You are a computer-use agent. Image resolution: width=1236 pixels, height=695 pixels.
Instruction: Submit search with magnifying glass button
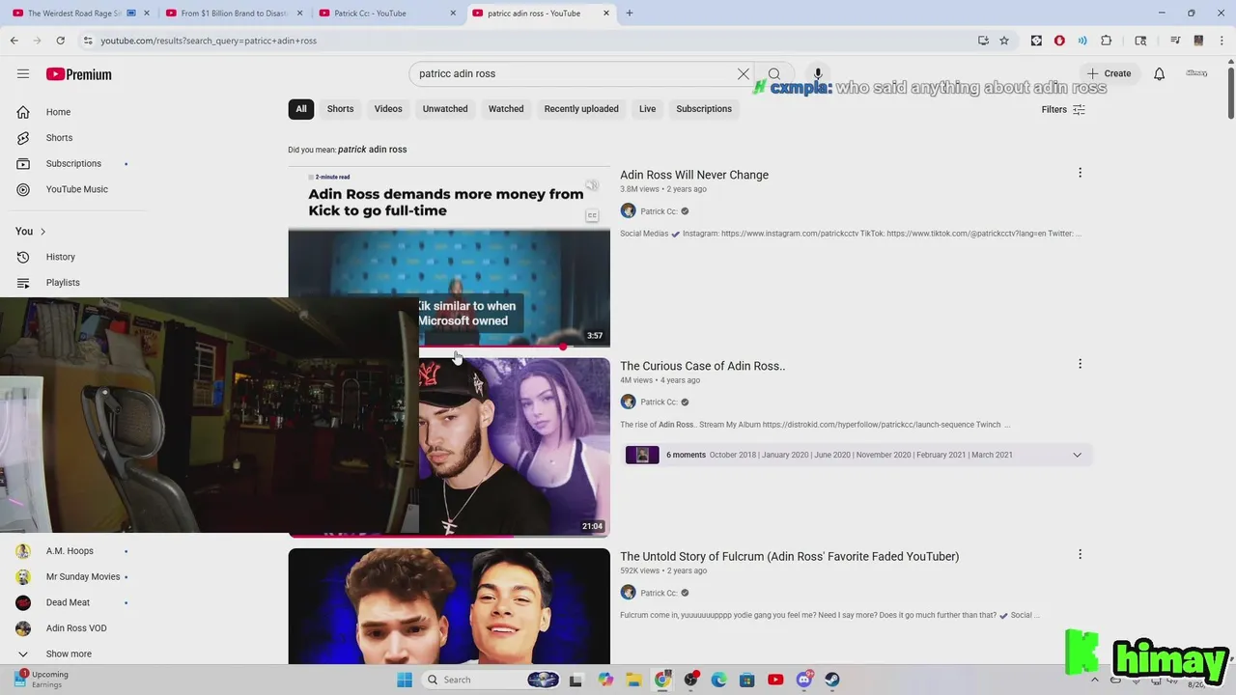[x=774, y=73]
